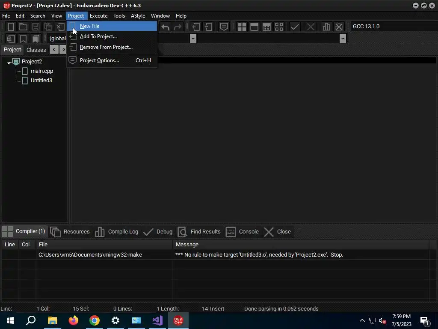The width and height of the screenshot is (438, 329).
Task: Open the Tools menu
Action: pos(119,16)
